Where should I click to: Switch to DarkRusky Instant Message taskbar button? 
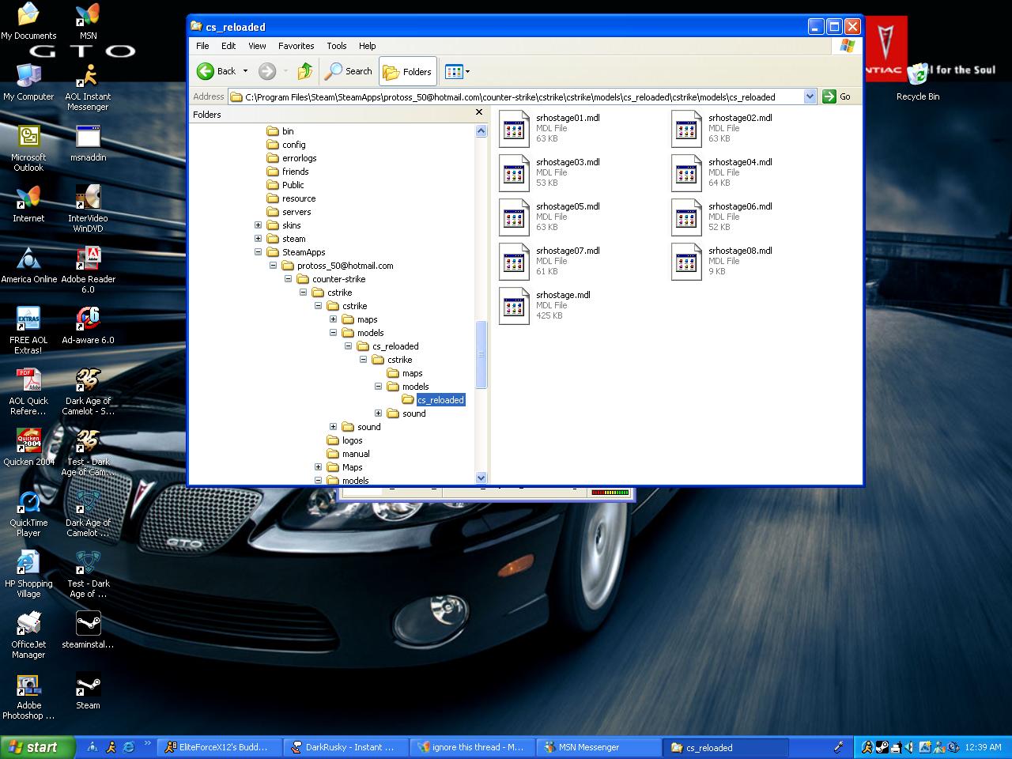(347, 747)
